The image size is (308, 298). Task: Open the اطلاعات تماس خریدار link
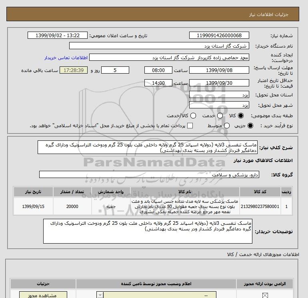click(x=66, y=58)
